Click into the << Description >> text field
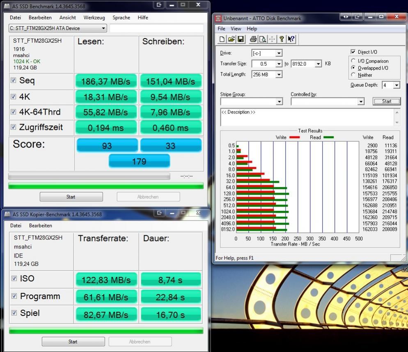 pos(307,117)
